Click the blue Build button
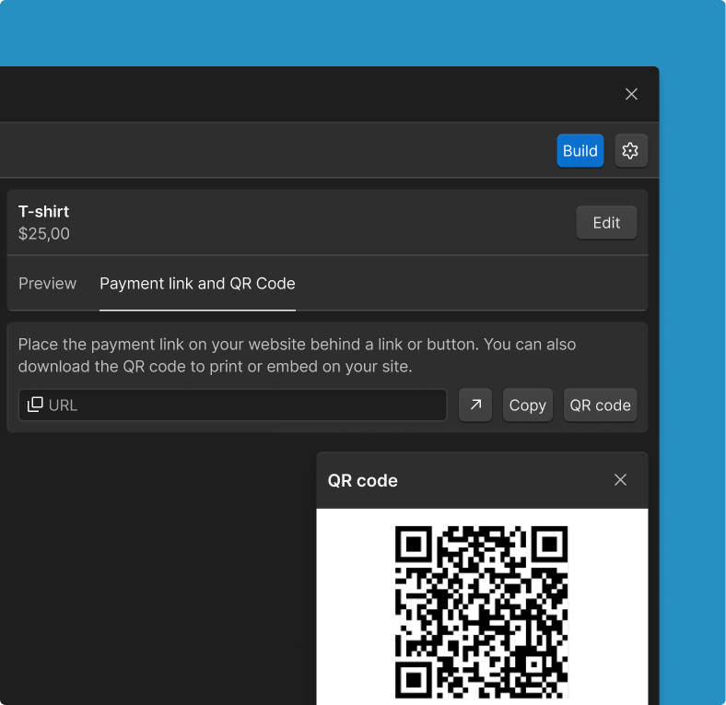 (580, 150)
